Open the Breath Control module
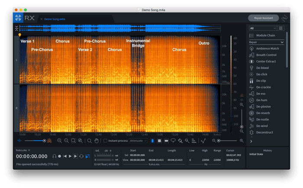This screenshot has width=303, height=188. tap(263, 55)
